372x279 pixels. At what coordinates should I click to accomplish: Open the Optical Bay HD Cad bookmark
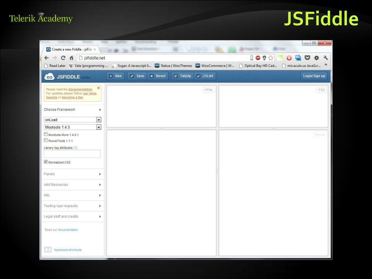pos(258,66)
